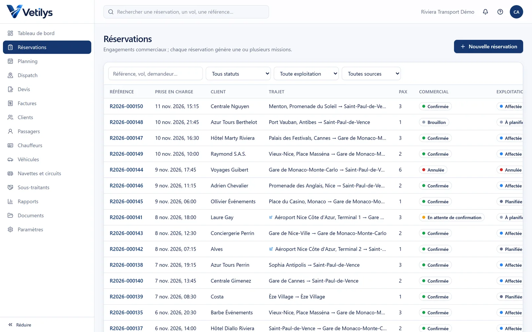Viewport: 532px width, 332px height.
Task: Focus the Référence, vol, demandeur filter field
Action: (155, 74)
